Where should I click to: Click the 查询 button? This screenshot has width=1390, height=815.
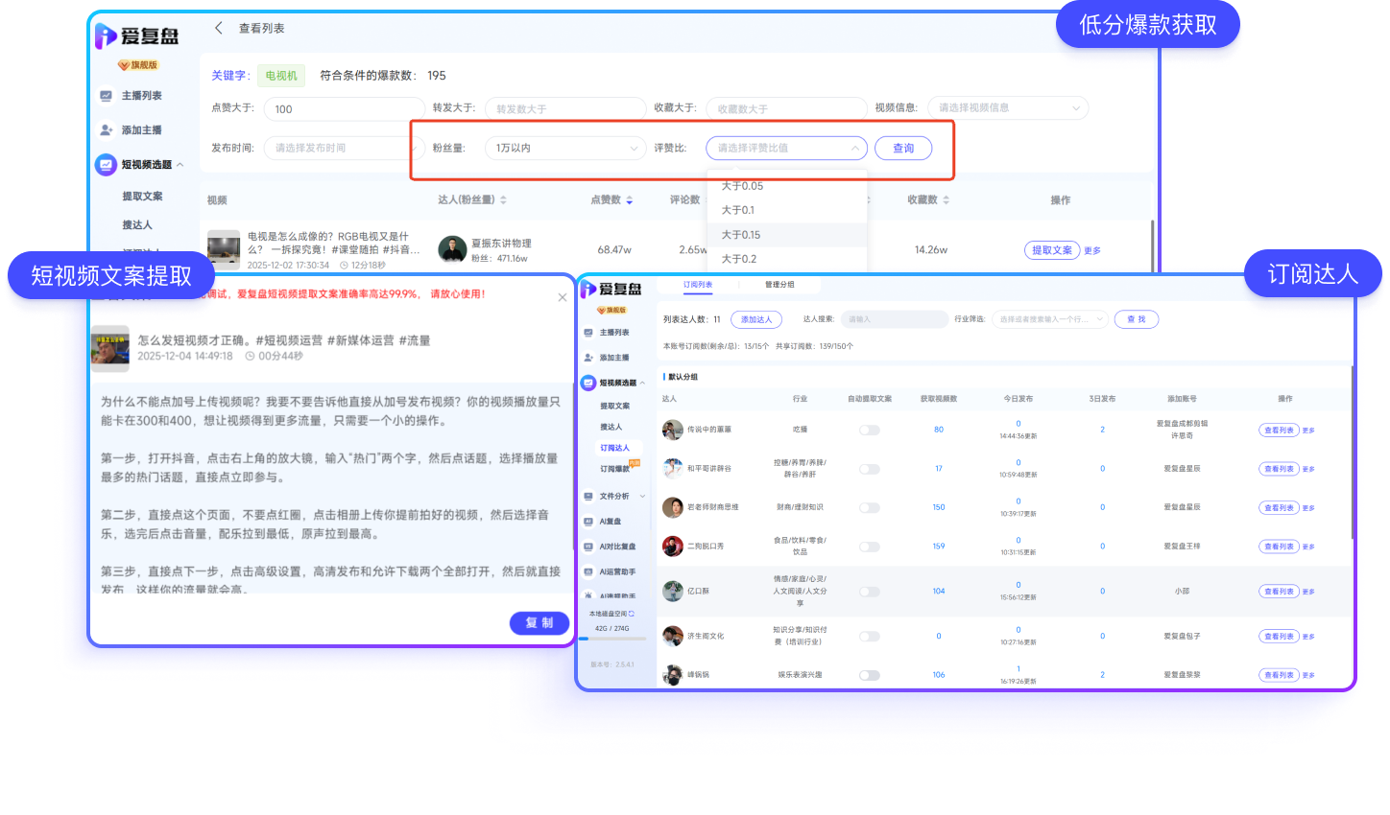(902, 149)
